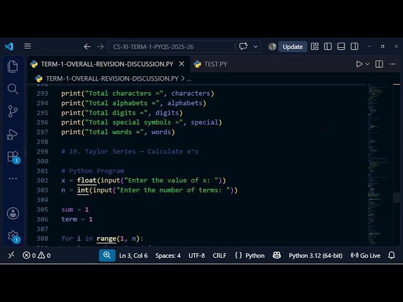Open the Accounts menu
This screenshot has height=302, width=403.
tap(13, 213)
